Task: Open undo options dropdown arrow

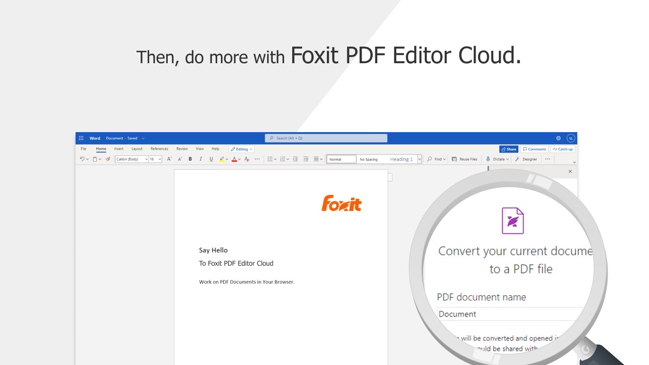Action: (x=87, y=159)
